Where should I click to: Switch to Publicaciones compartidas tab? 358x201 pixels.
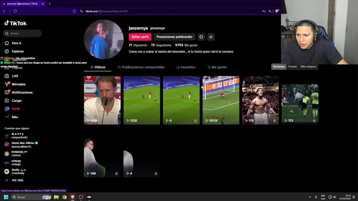(141, 67)
